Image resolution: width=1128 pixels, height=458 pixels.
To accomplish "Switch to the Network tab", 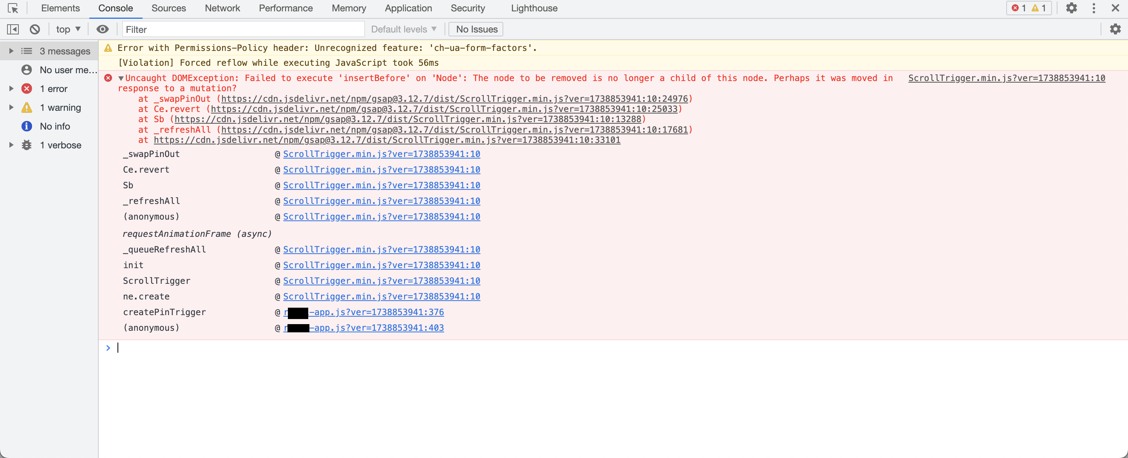I will (x=222, y=8).
